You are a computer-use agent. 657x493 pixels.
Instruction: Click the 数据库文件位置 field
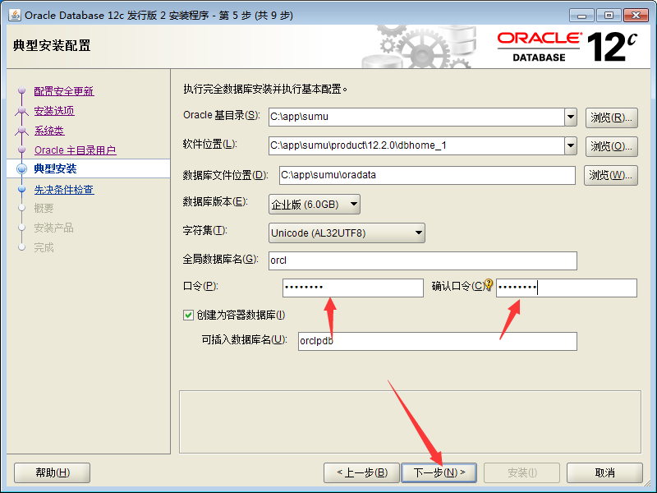click(427, 175)
